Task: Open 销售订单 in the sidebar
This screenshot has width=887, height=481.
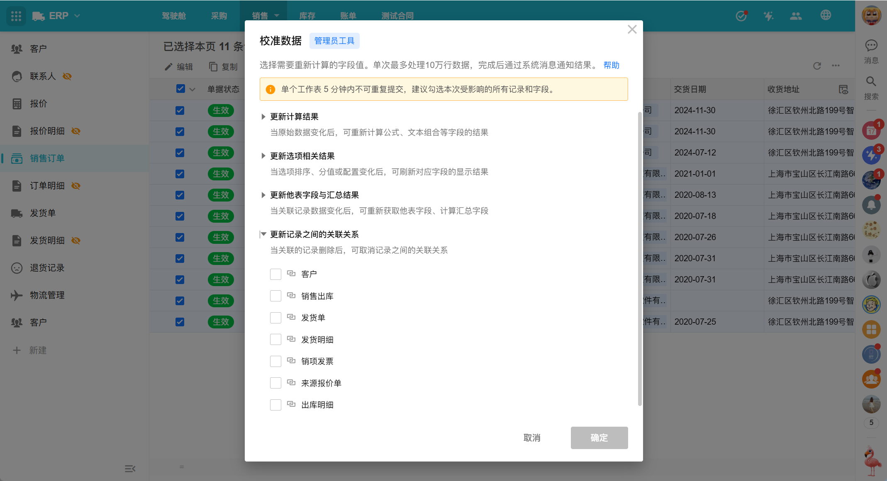Action: 75,158
